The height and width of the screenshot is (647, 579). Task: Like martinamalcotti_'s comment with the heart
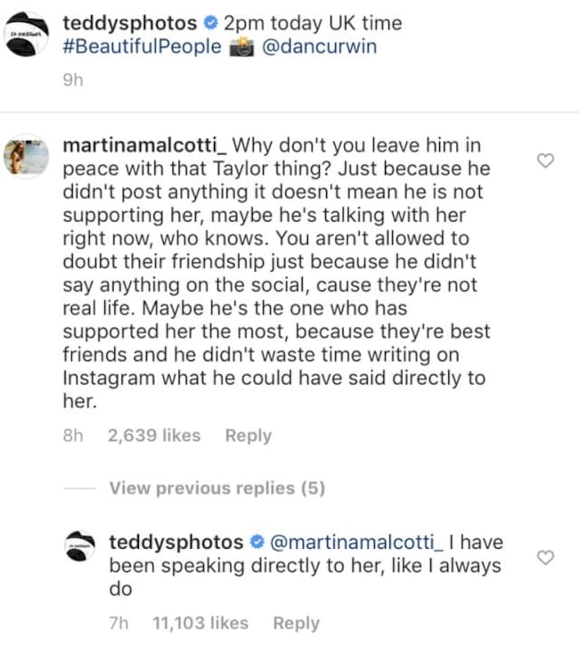(548, 160)
